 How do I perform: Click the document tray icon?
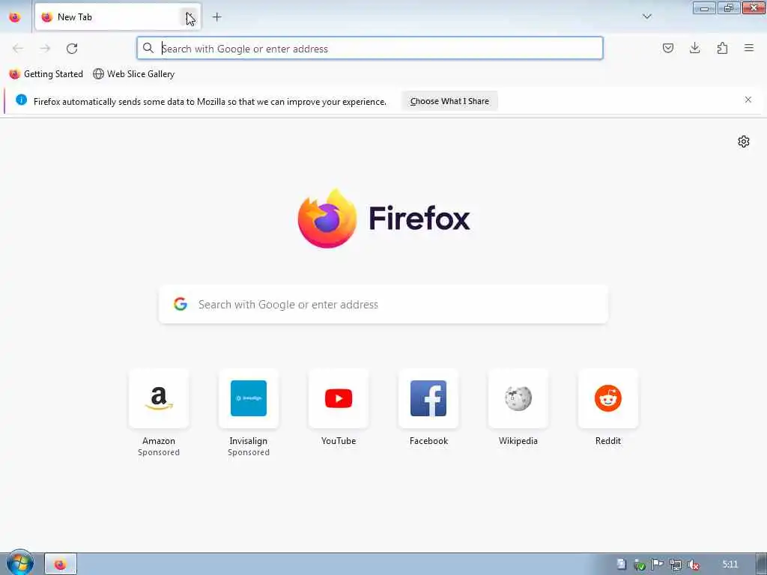[x=621, y=565]
